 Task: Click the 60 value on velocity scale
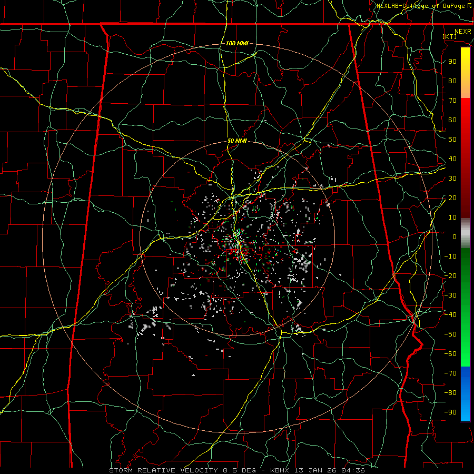pyautogui.click(x=452, y=120)
